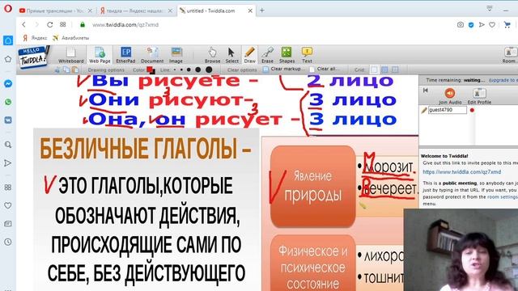
Task: Open the Авиабилеты bookmark
Action: point(70,38)
